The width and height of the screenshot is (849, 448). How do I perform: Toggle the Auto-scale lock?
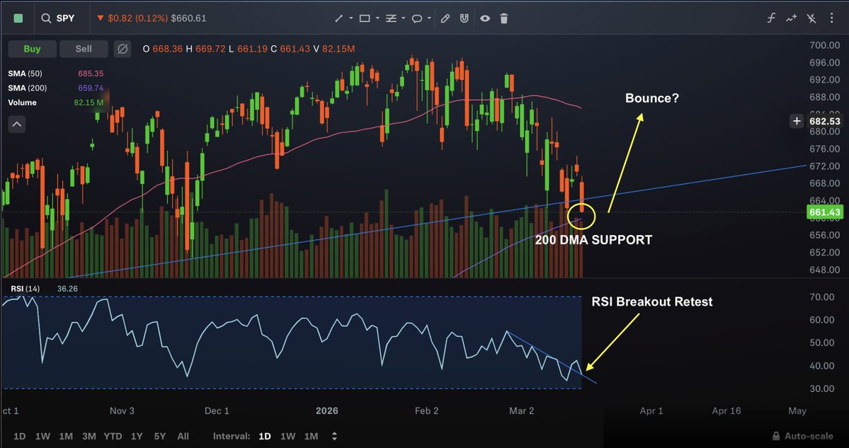click(803, 436)
